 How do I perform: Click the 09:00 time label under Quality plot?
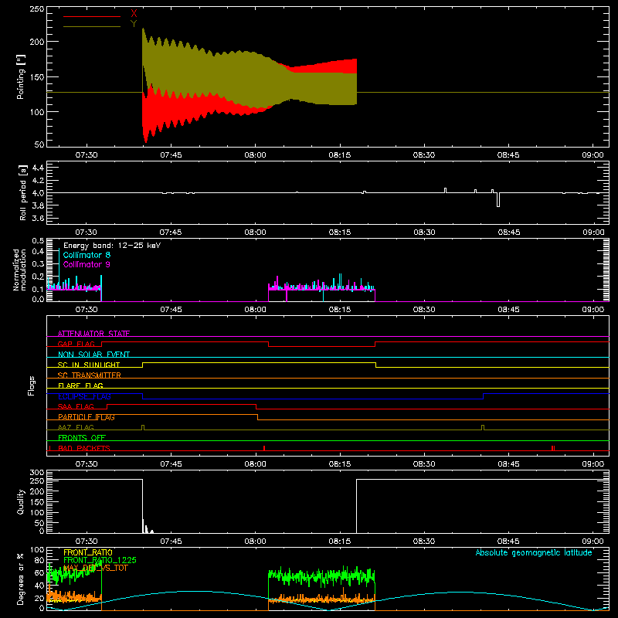pyautogui.click(x=593, y=542)
